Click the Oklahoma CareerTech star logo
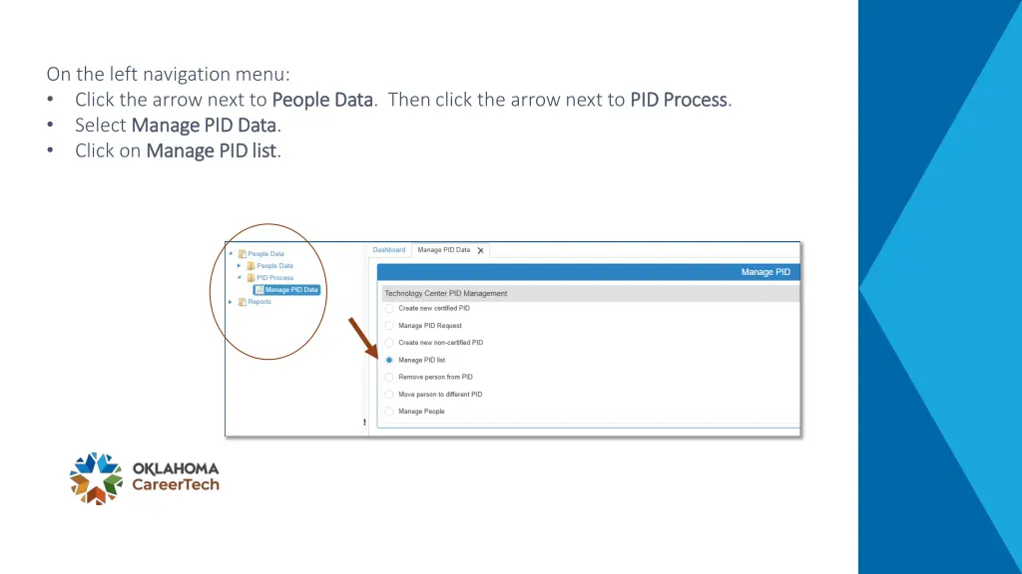The image size is (1022, 574). pos(96,478)
